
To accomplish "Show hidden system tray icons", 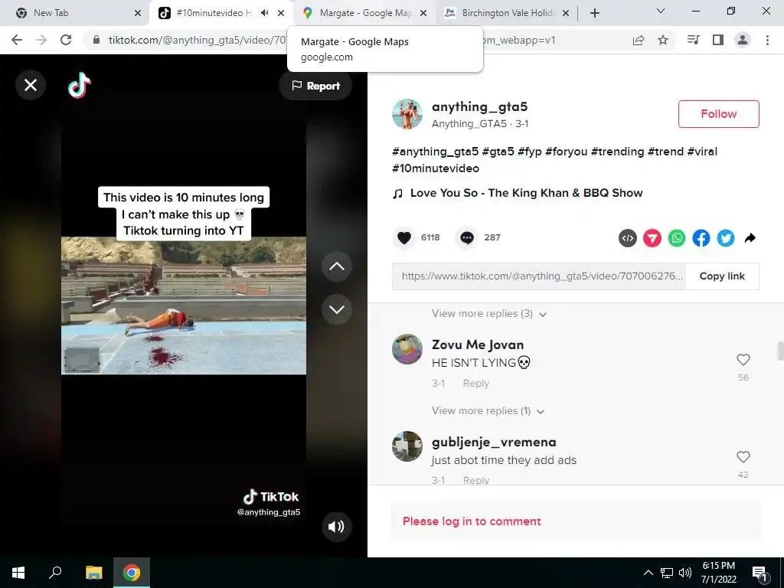I will pyautogui.click(x=648, y=573).
